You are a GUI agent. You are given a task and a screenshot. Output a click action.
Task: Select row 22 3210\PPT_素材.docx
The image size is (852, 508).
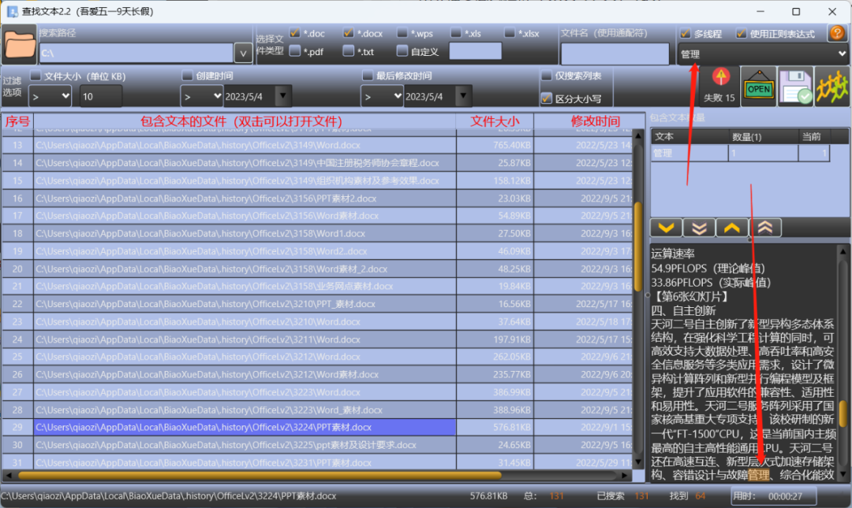click(x=317, y=304)
